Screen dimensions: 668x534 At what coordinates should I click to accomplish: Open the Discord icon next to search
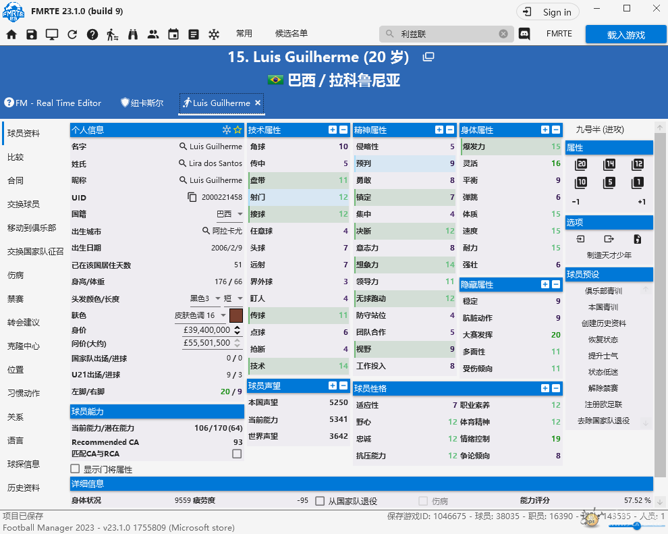click(x=524, y=34)
